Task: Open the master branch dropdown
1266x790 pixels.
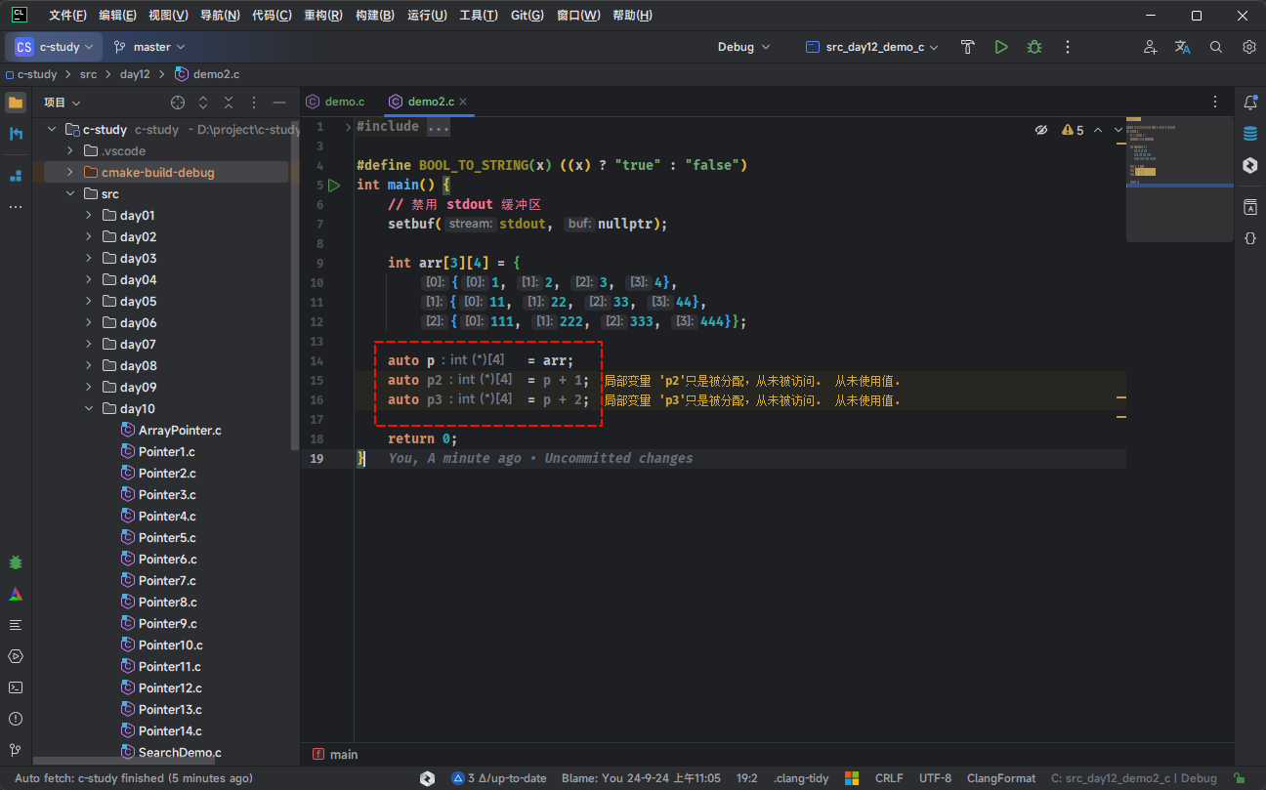Action: [x=149, y=47]
